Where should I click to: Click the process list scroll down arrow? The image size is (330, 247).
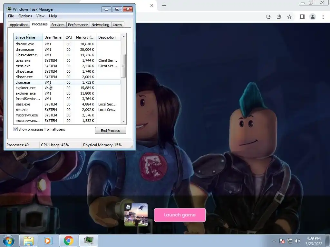coord(123,121)
